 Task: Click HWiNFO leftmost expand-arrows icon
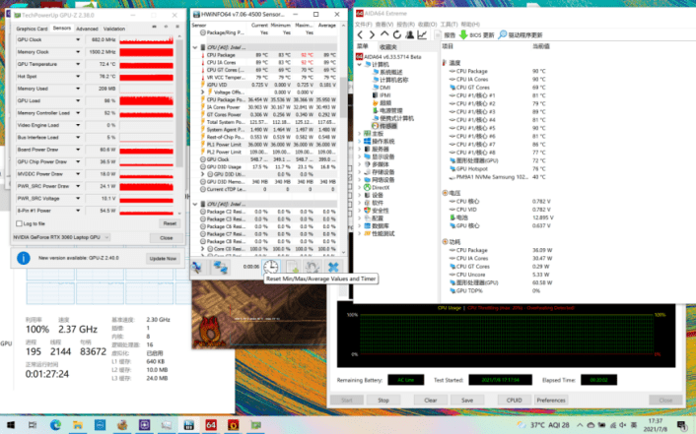197,267
